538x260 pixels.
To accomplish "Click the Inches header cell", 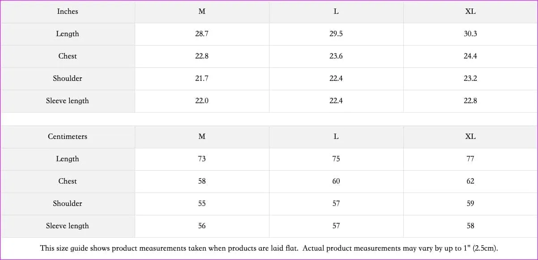I will [68, 12].
